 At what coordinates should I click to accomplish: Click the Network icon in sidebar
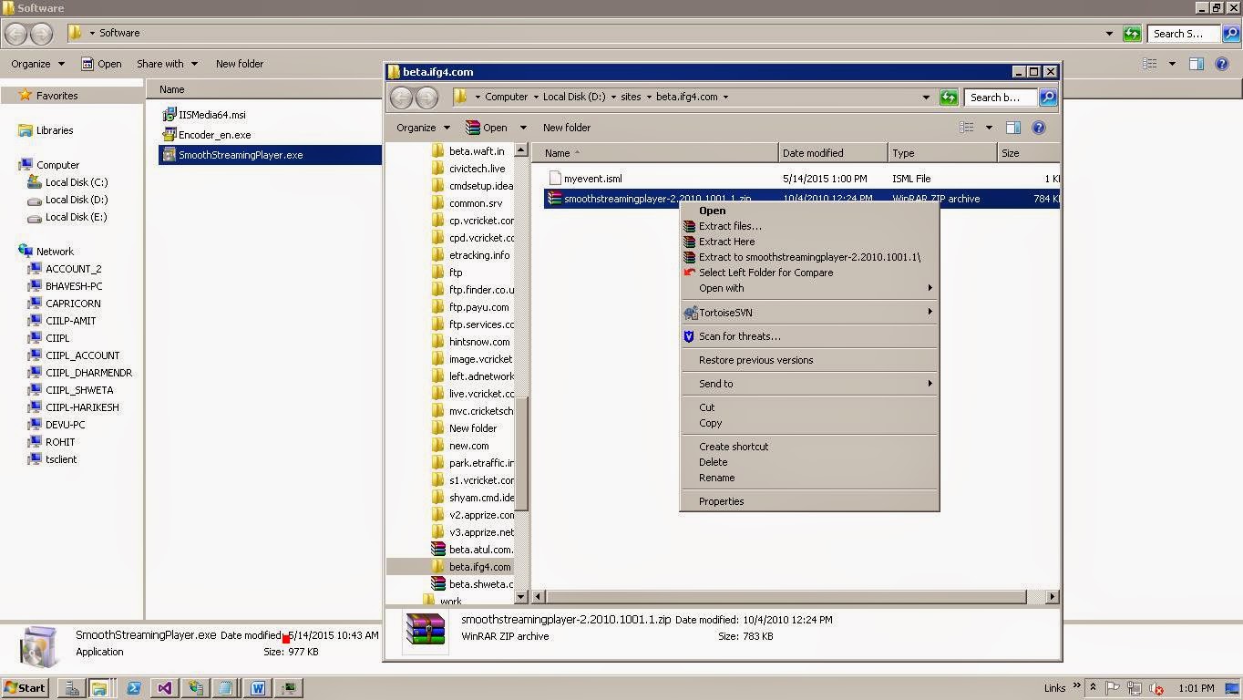click(x=26, y=251)
